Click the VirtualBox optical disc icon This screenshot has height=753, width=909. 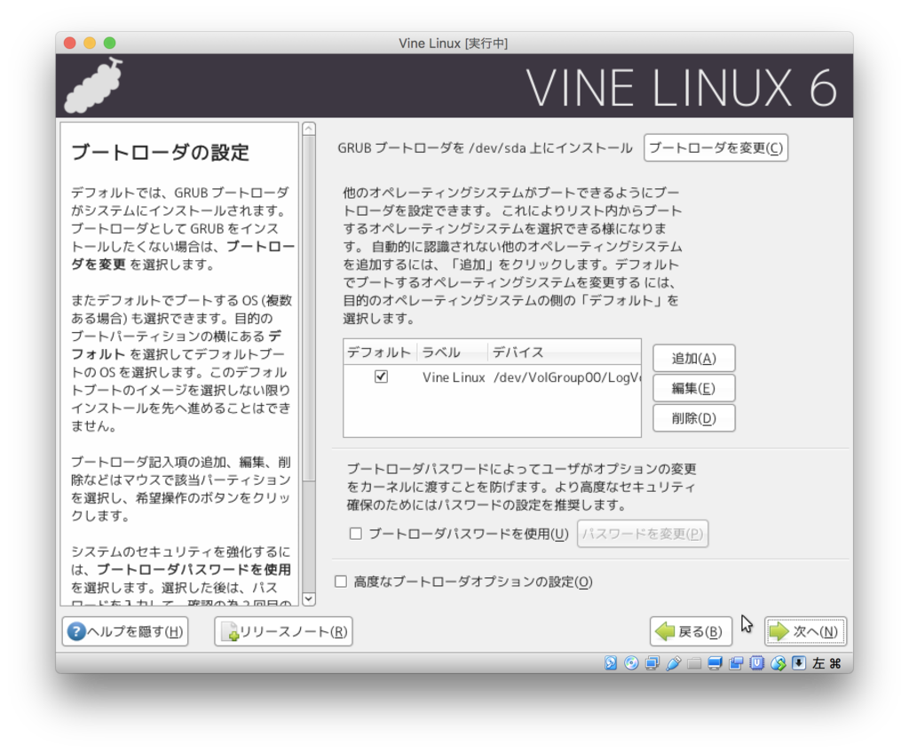point(631,663)
